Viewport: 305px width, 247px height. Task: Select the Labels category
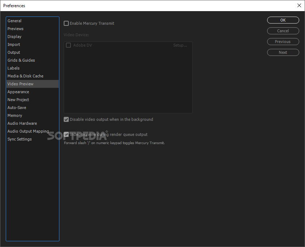33,68
